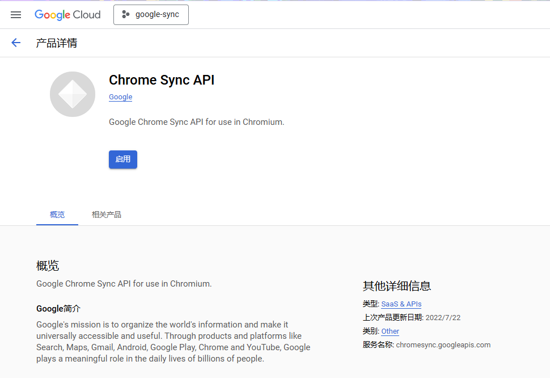Click the 概览 section heading
Viewport: 550px width, 378px height.
[48, 266]
